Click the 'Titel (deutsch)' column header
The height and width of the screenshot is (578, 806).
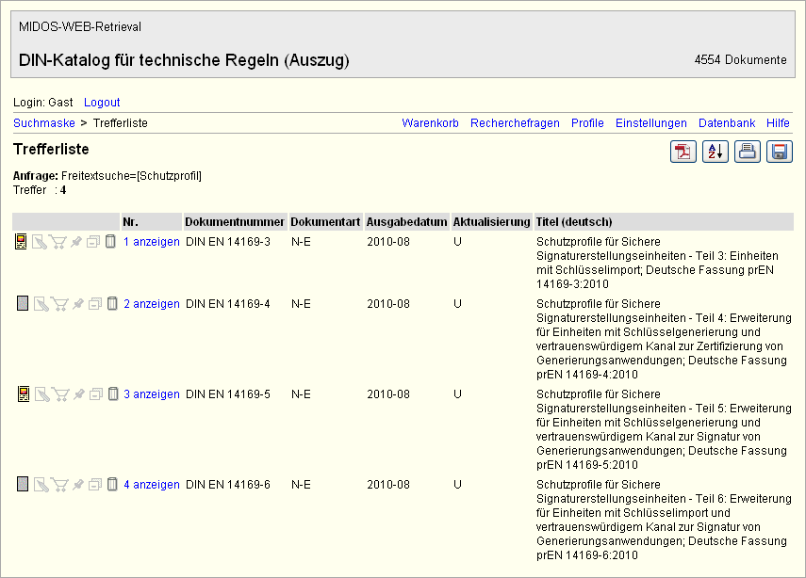[x=574, y=222]
